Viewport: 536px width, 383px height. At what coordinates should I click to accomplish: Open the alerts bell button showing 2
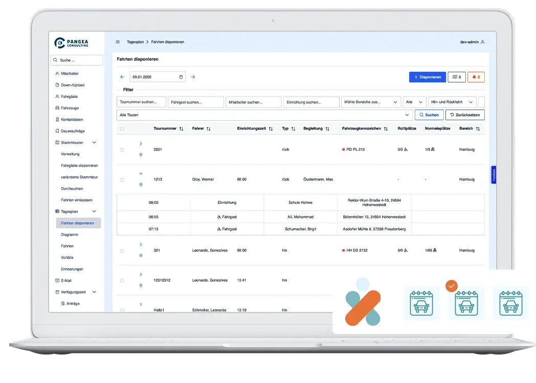click(x=476, y=77)
